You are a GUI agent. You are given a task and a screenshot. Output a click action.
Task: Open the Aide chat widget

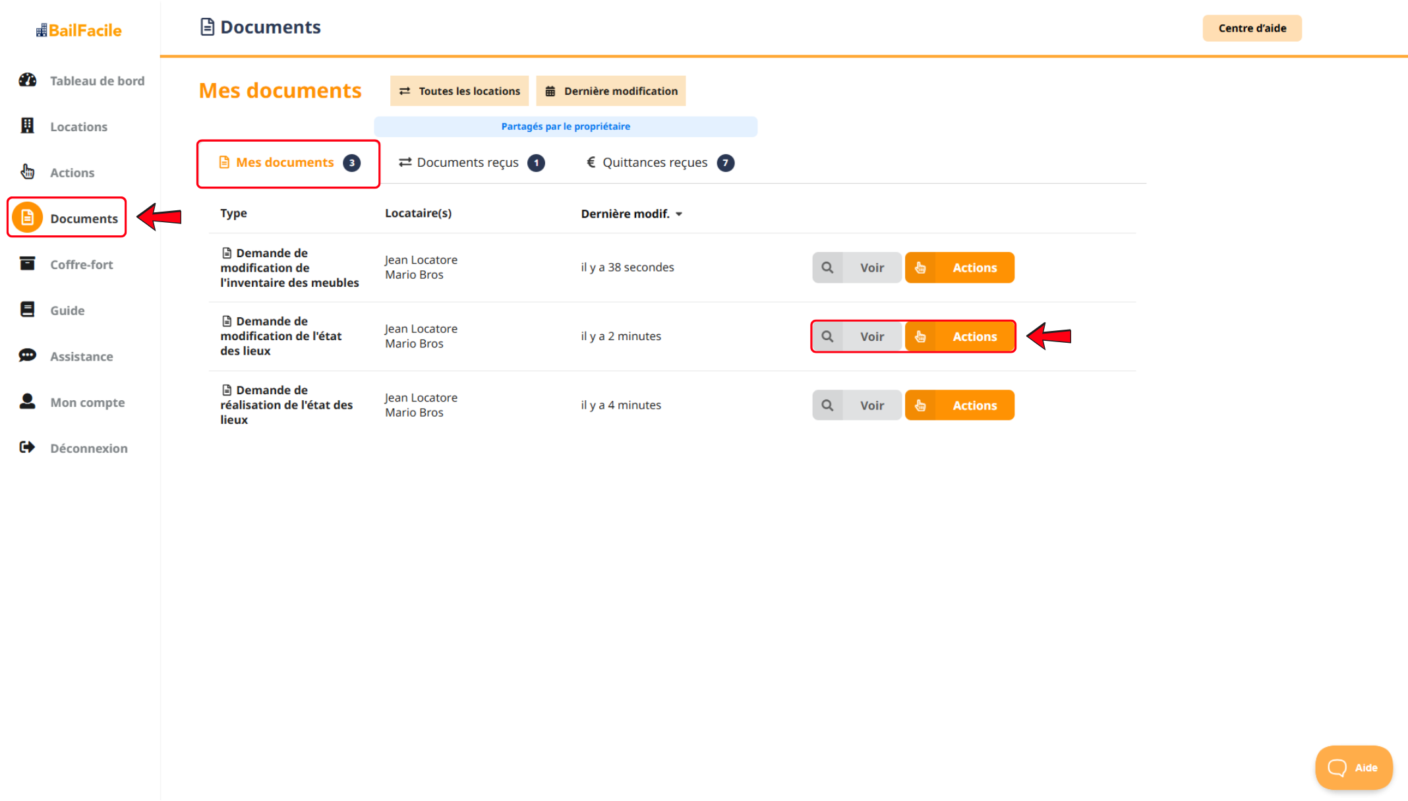(x=1353, y=767)
